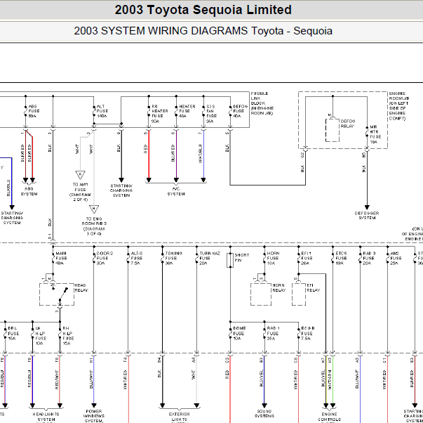Click STARTING/CHARGING SYSTEM under the BLK/BLU wire
The height and width of the screenshot is (423, 423).
coord(12,218)
